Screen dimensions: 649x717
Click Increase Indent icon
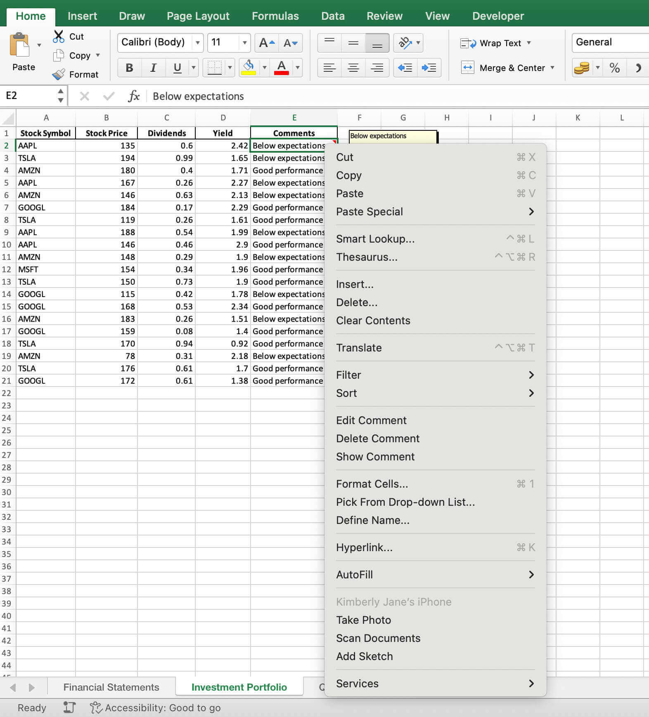point(429,68)
